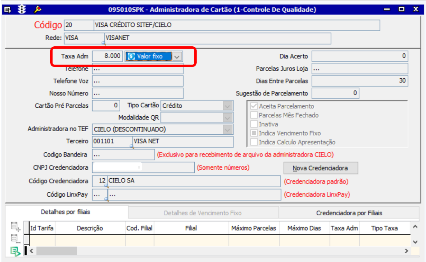Click the grid's horizontal scrollbar thumb
This screenshot has width=426, height=262.
tap(56, 251)
